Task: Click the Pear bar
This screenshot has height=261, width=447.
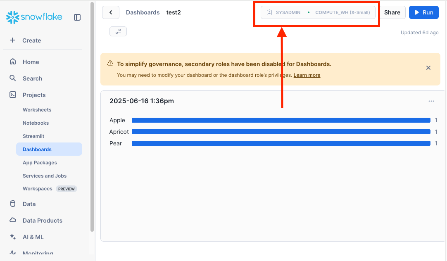Action: tap(281, 143)
